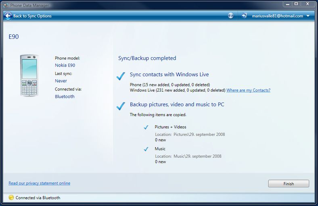Close the Phone Data Manager window
This screenshot has width=318, height=206.
[x=308, y=4]
